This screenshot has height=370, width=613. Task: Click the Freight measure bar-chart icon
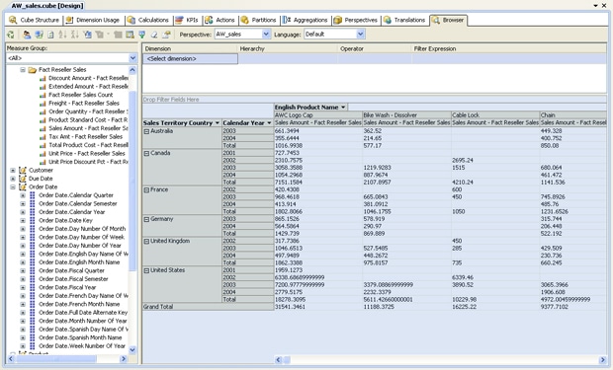point(43,104)
